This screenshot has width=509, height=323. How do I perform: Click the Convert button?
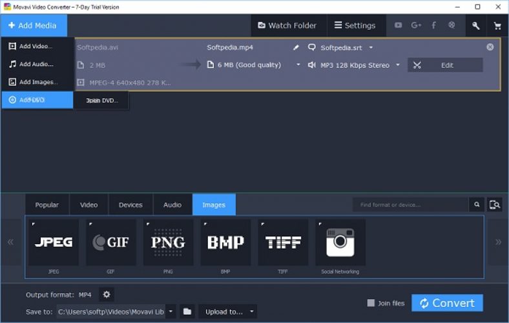coord(447,303)
